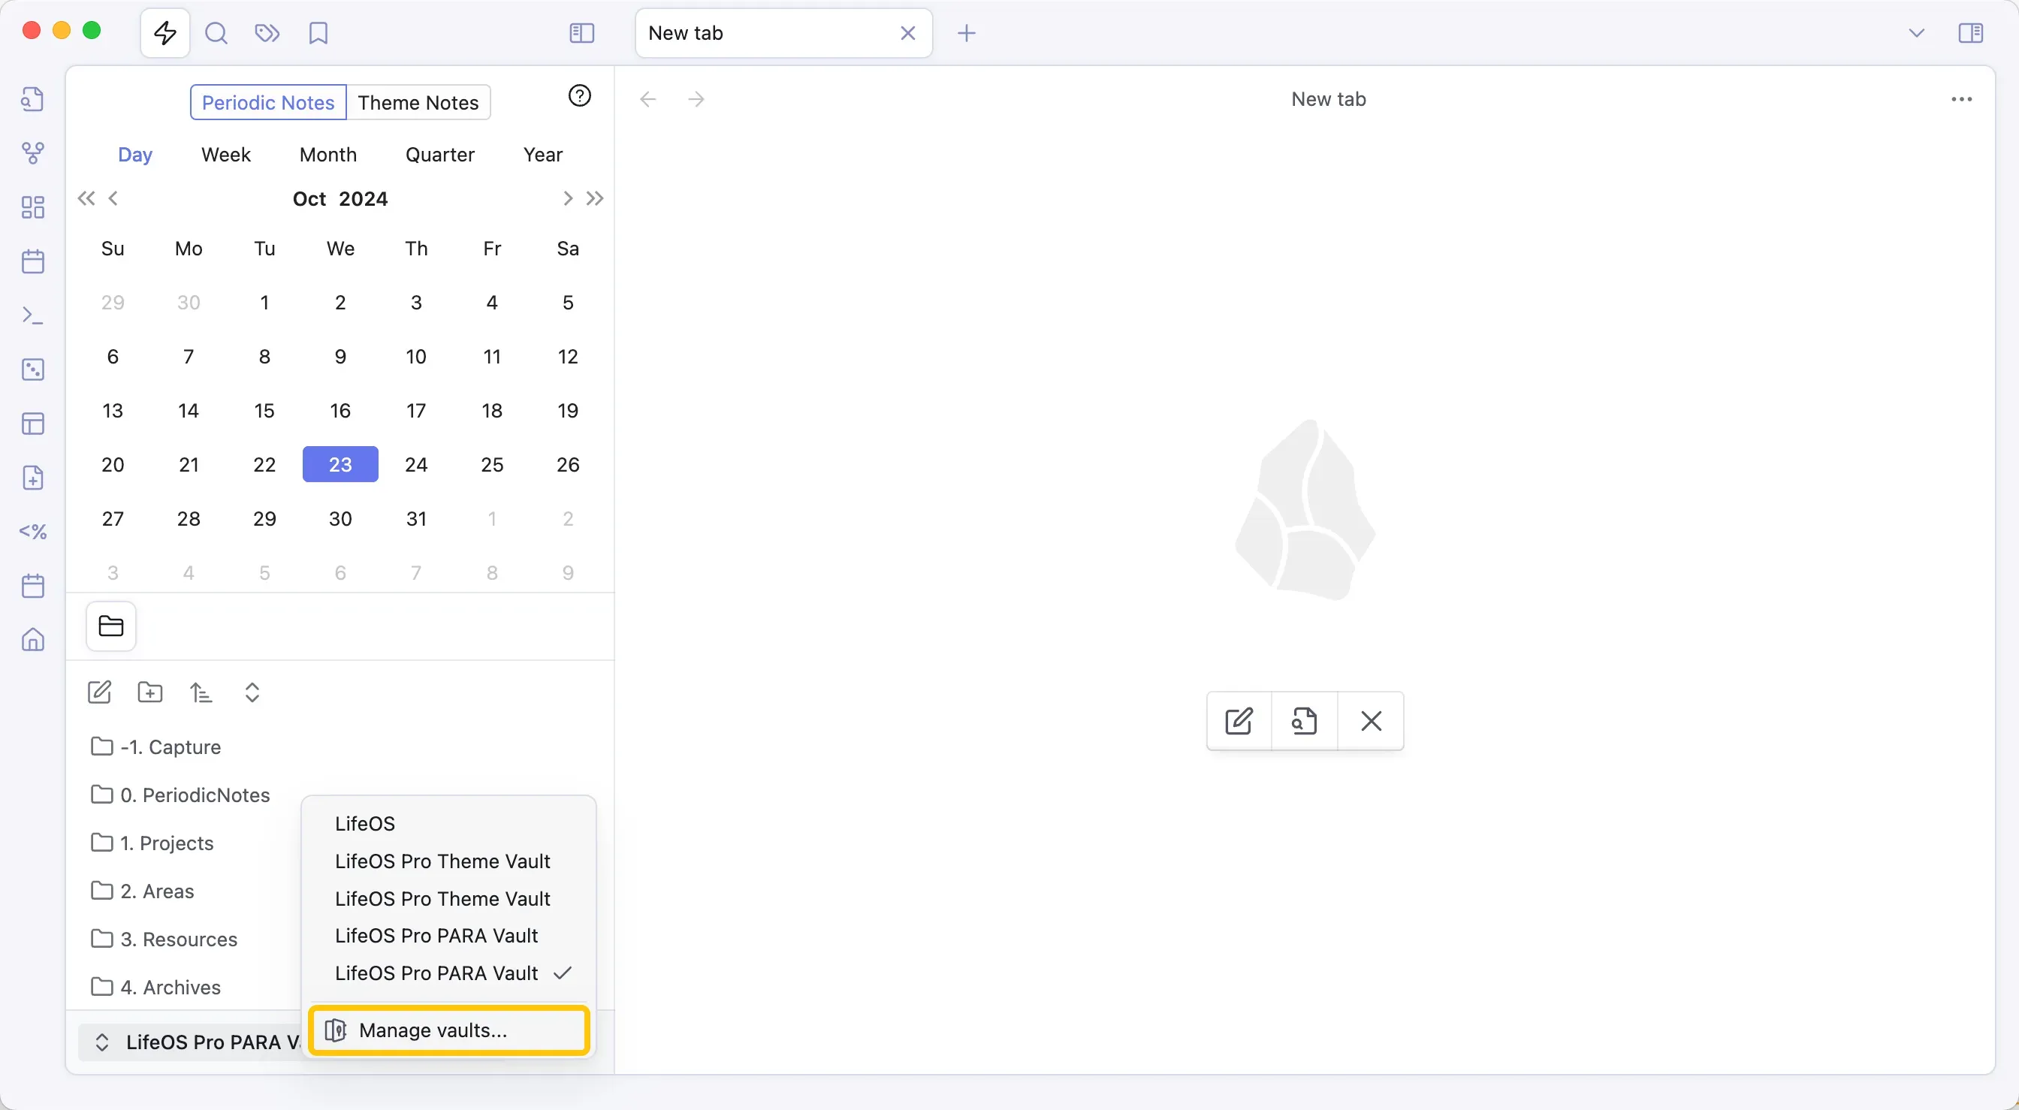Expand or collapse all folders
2019x1110 pixels.
[252, 692]
